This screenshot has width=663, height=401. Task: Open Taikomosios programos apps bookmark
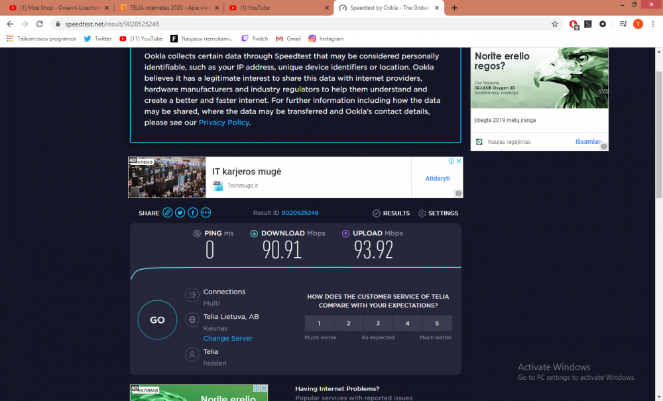pos(41,38)
